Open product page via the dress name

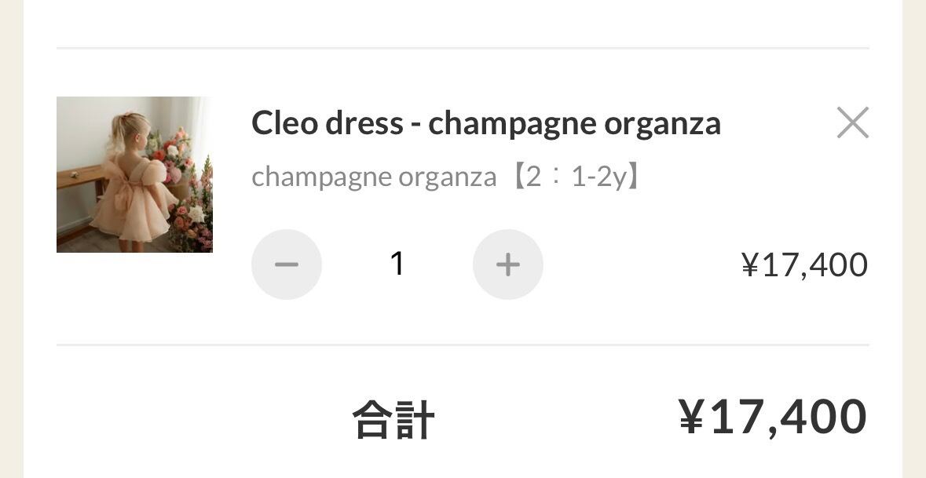tap(485, 123)
